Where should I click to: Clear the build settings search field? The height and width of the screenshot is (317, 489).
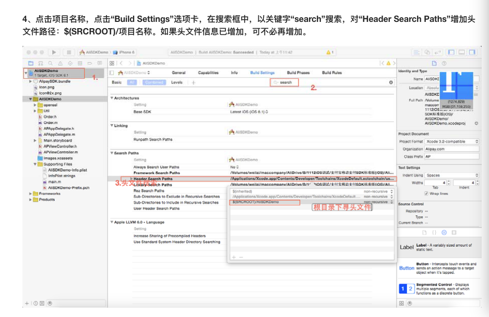391,82
